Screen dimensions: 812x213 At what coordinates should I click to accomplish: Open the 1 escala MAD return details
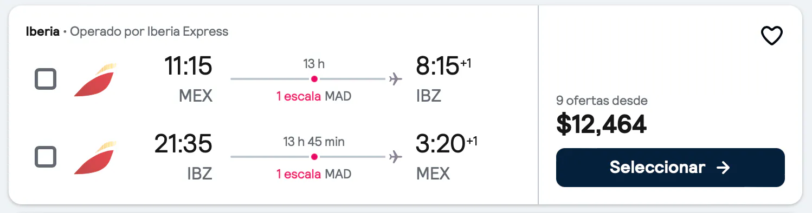pyautogui.click(x=314, y=175)
